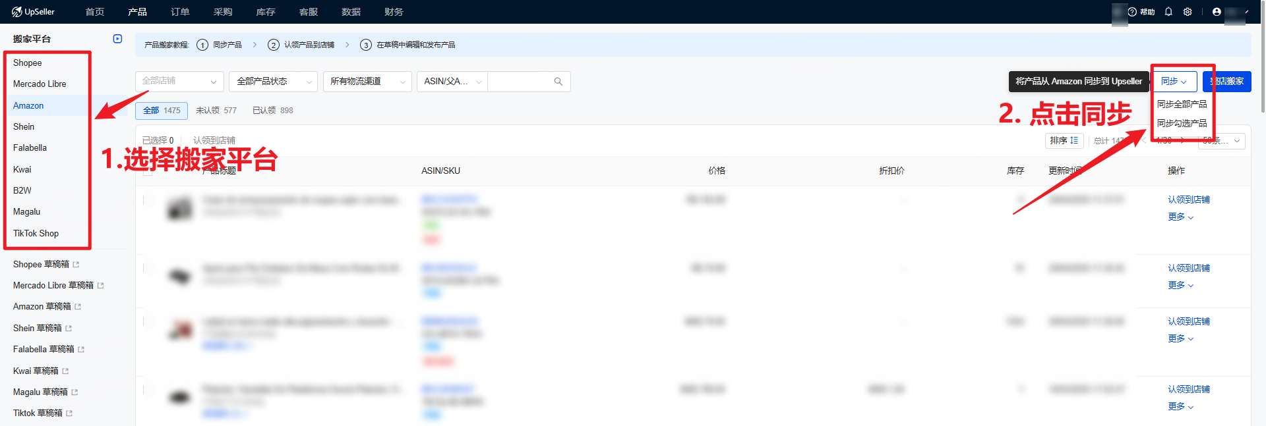Viewport: 1266px width, 426px height.
Task: Go to 首页 in top navigation
Action: [x=95, y=12]
